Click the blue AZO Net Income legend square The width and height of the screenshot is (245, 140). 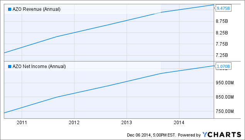click(10, 67)
